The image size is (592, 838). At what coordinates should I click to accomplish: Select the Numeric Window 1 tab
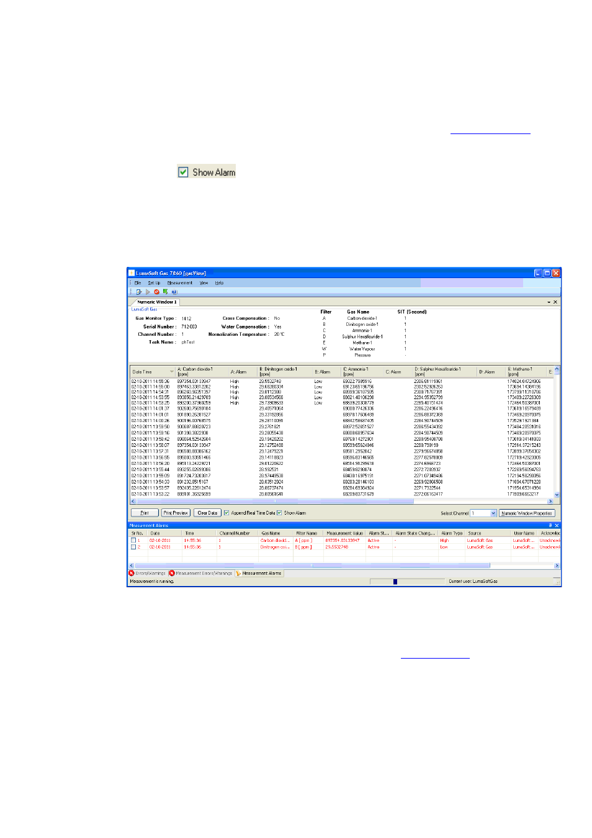[x=156, y=302]
